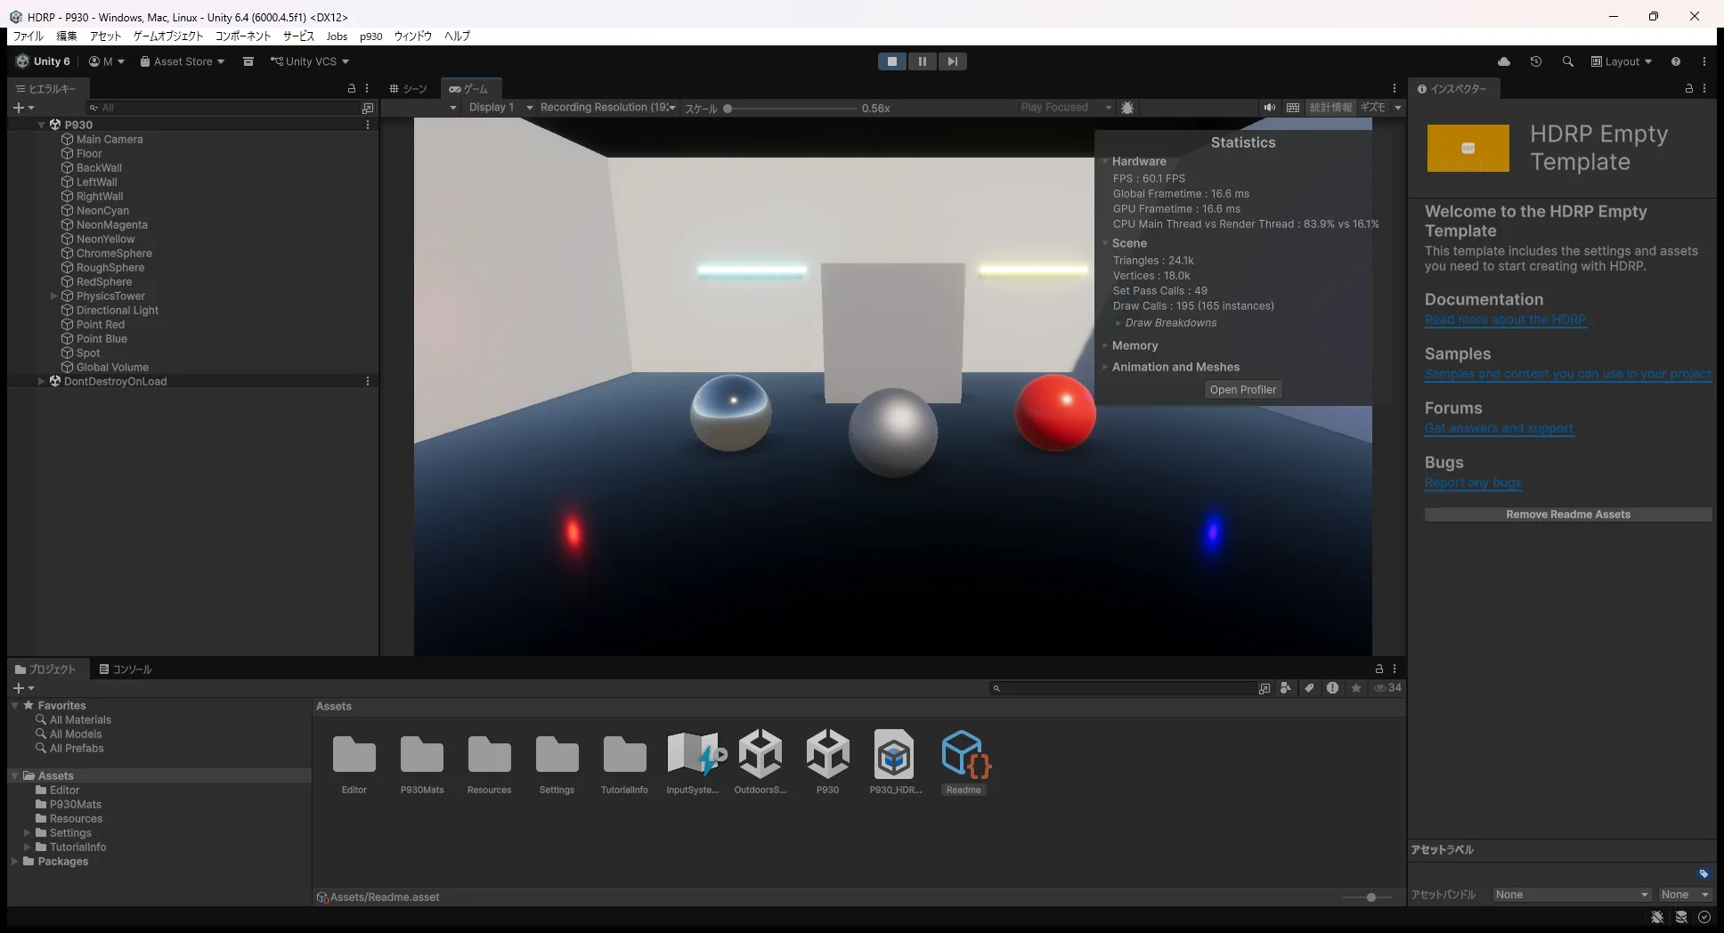Open the Samples and content link
This screenshot has height=933, width=1724.
1568,374
